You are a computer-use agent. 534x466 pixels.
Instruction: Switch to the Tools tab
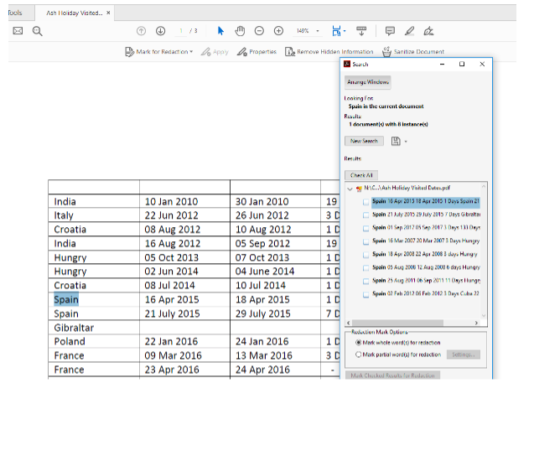pyautogui.click(x=15, y=13)
